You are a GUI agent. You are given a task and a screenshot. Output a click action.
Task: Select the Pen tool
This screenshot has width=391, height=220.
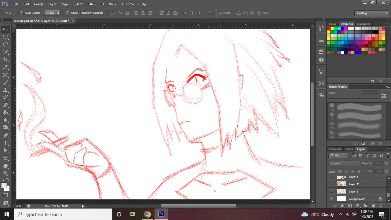(x=5, y=135)
